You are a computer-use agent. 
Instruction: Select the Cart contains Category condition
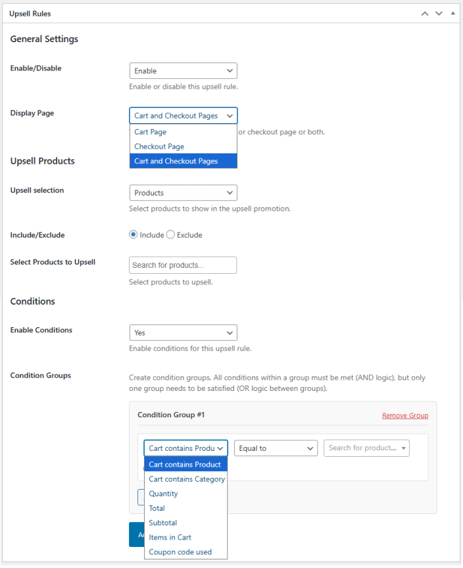point(186,478)
